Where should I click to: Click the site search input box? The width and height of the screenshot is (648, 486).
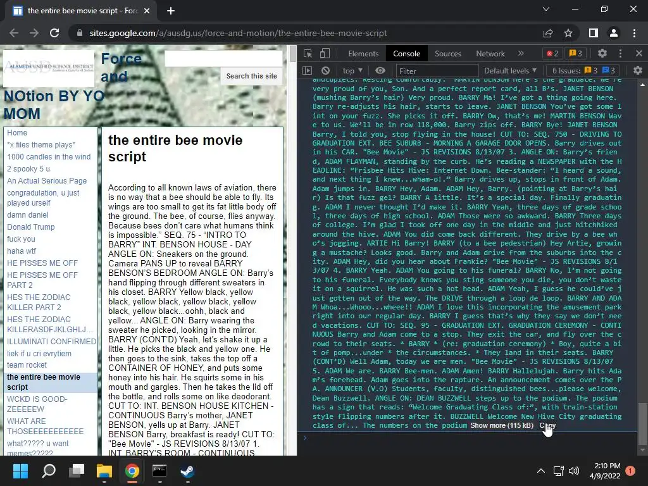[x=223, y=59]
